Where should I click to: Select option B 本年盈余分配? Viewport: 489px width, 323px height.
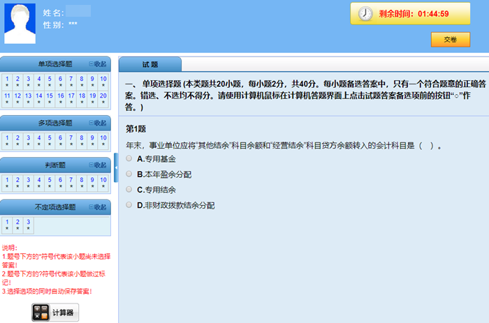pyautogui.click(x=129, y=174)
